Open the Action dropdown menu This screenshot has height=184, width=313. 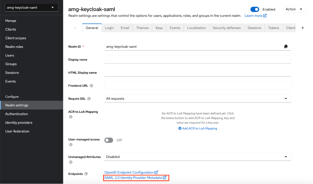coord(295,9)
